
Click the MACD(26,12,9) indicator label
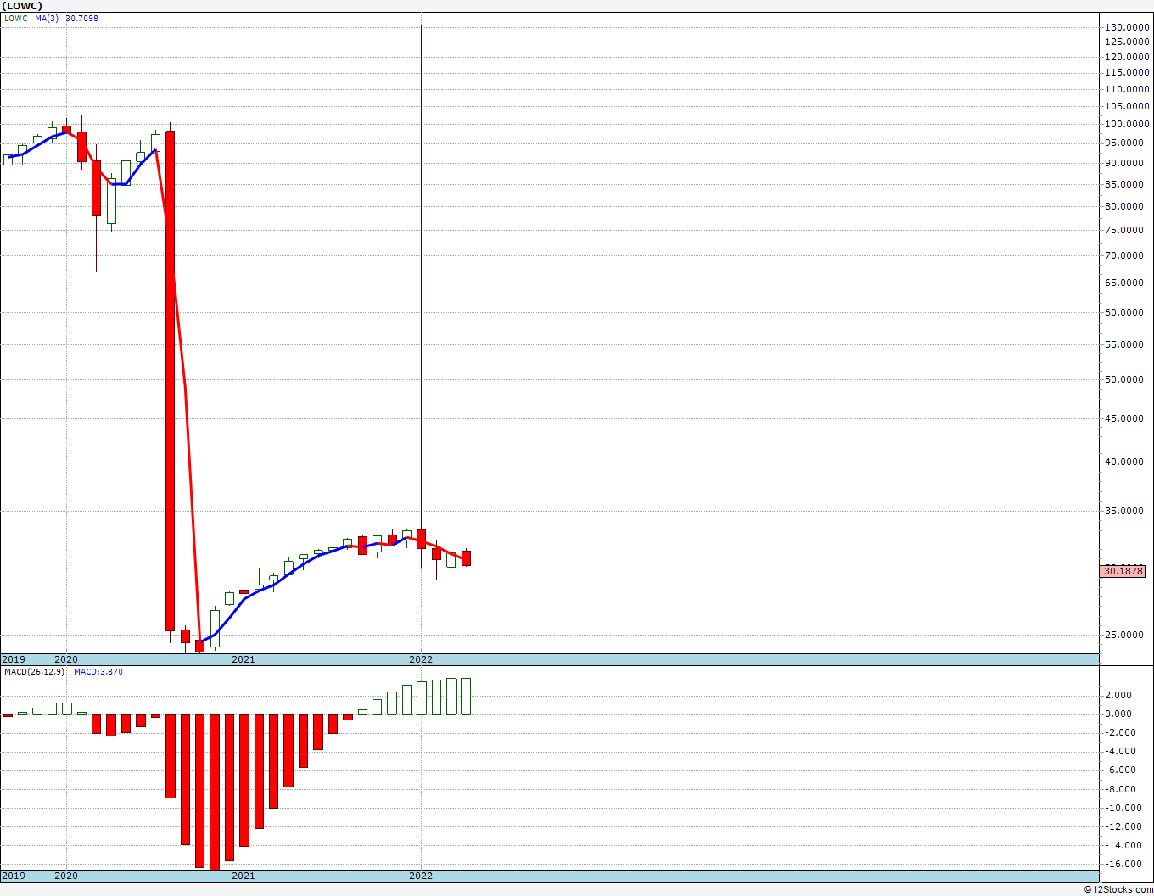coord(32,672)
